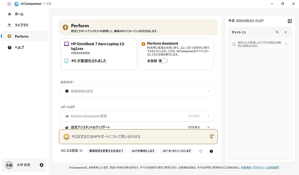This screenshot has height=175, width=299.
Task: Show log for Perform Assistantの更新
Action: pos(194,116)
